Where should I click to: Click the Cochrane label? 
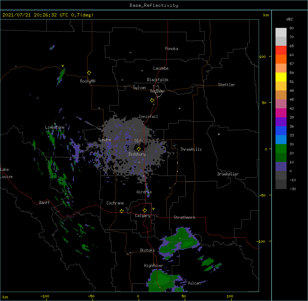[x=115, y=203]
